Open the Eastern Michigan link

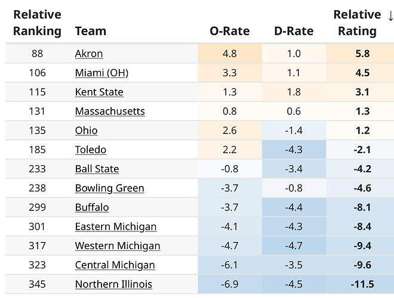(x=116, y=226)
